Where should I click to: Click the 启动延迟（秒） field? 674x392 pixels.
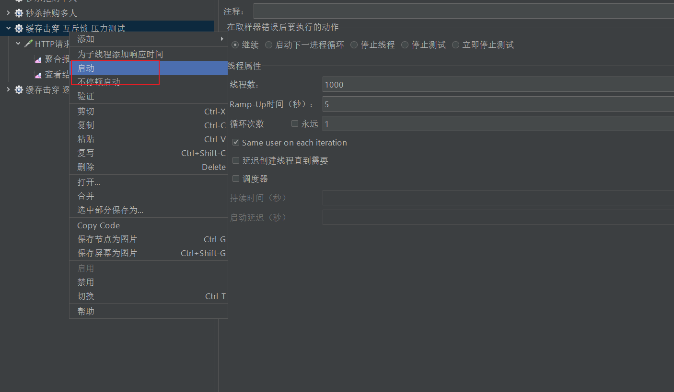click(498, 217)
